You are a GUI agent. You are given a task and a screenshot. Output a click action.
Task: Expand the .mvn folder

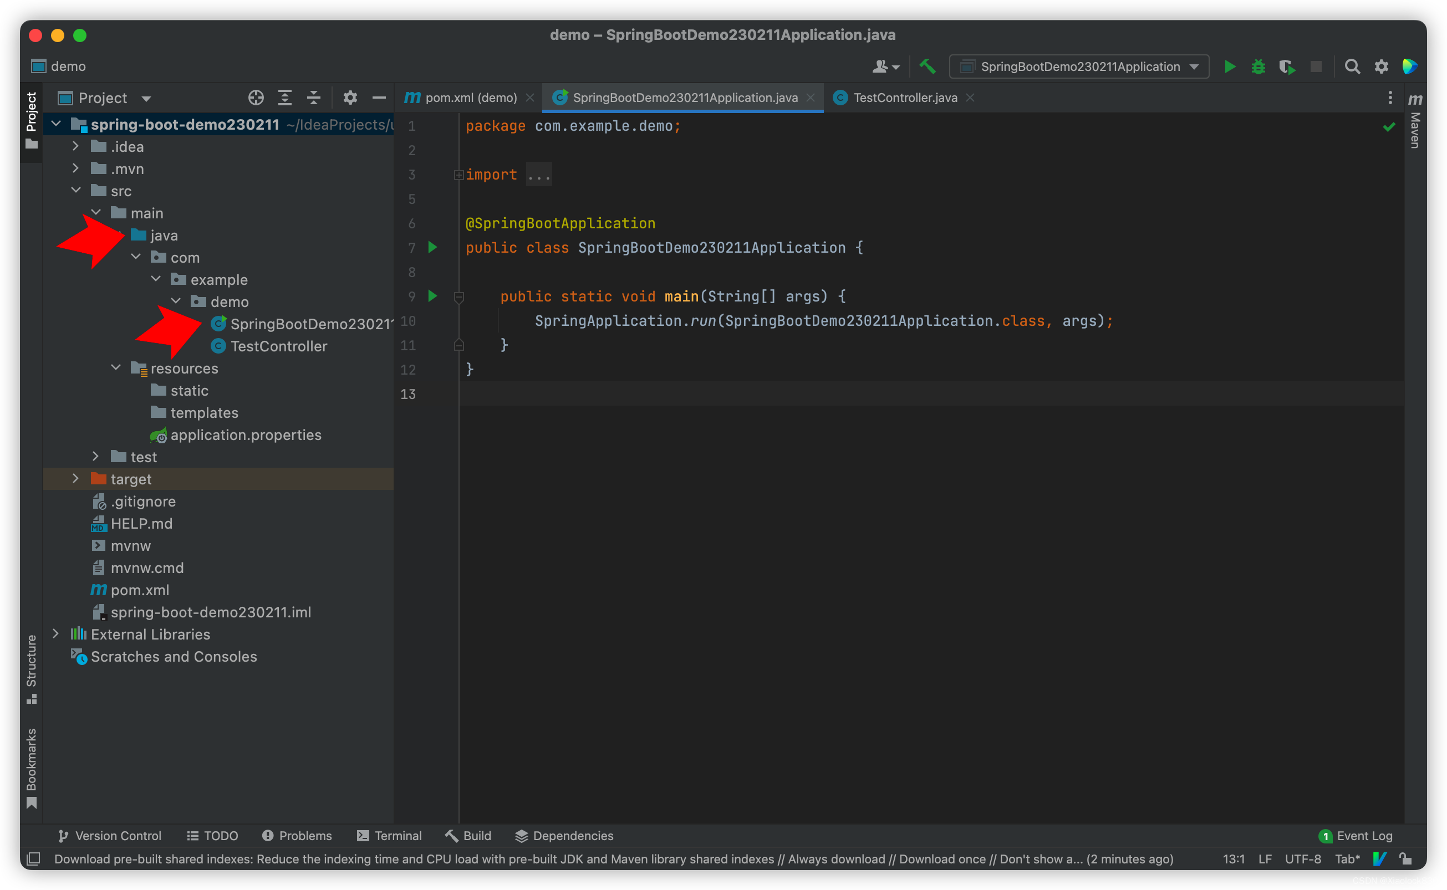(x=75, y=168)
